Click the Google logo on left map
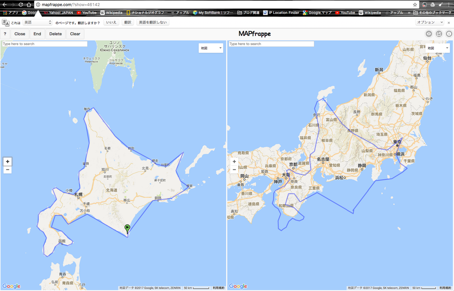The image size is (454, 291). coord(11,286)
